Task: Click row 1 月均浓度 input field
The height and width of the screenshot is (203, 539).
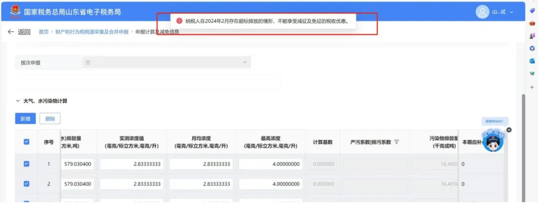Action: pyautogui.click(x=201, y=164)
